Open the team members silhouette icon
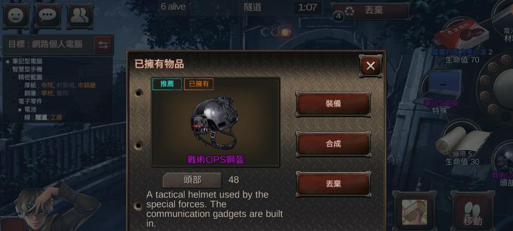 [x=80, y=16]
